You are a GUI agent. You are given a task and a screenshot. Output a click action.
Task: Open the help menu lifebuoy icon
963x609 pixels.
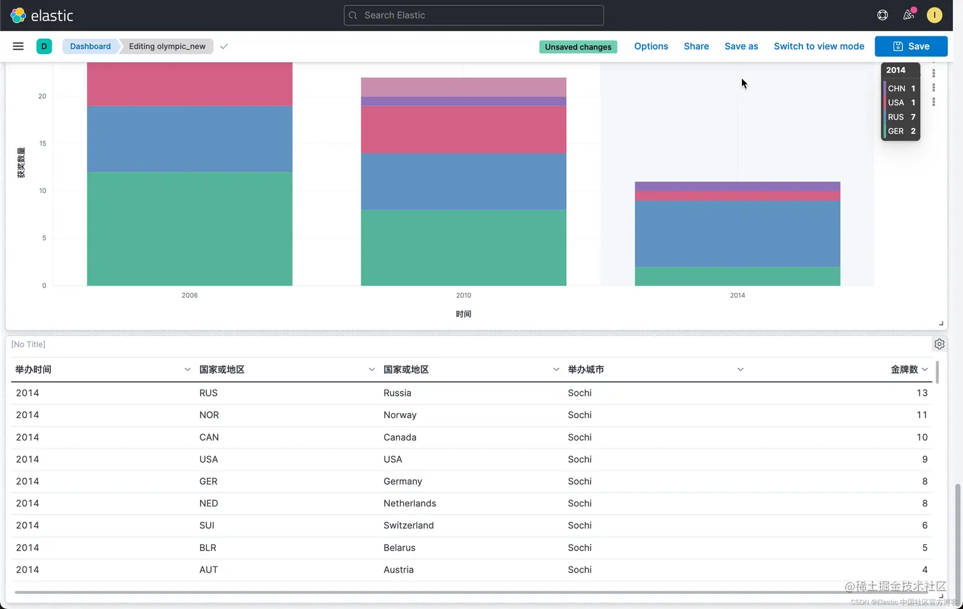pyautogui.click(x=883, y=15)
